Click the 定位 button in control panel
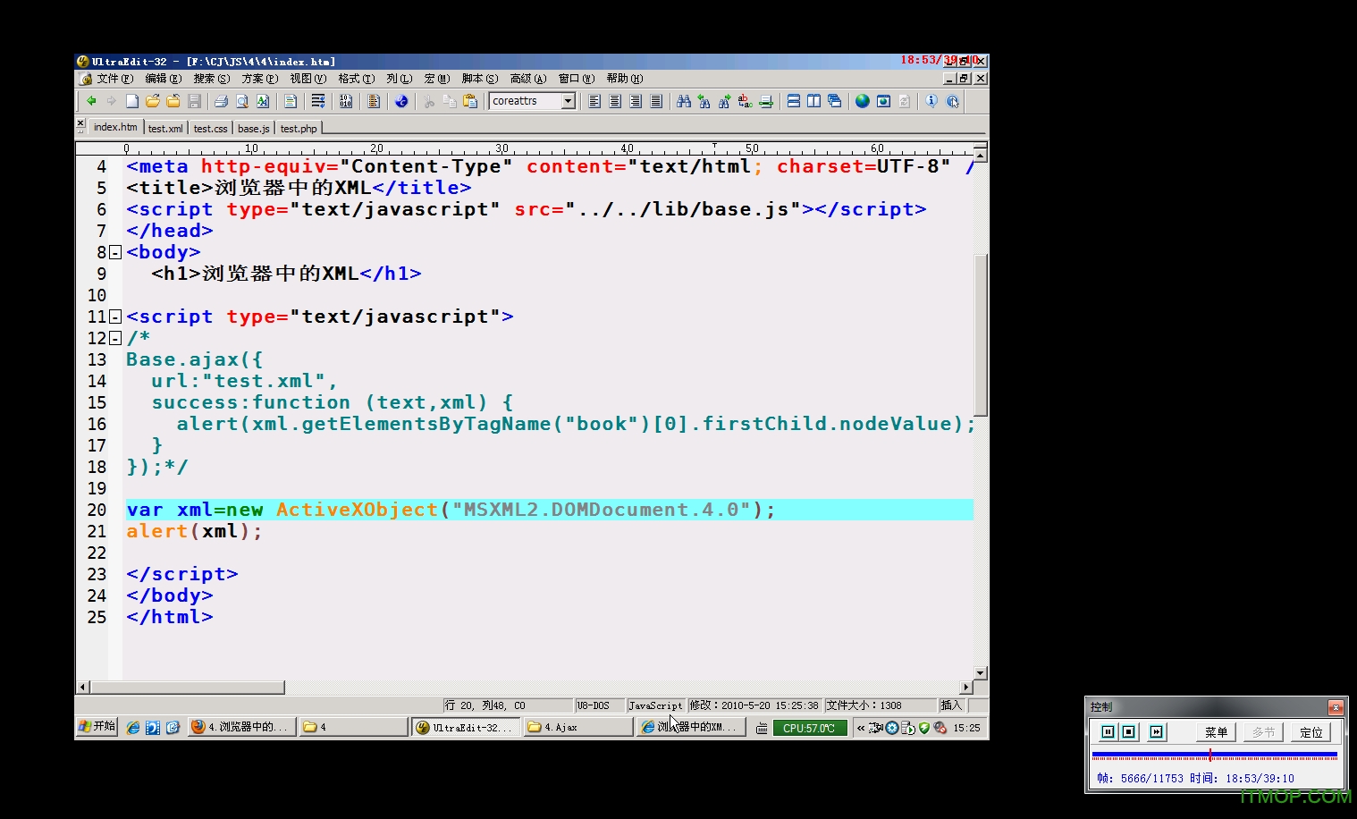The width and height of the screenshot is (1357, 819). tap(1311, 732)
